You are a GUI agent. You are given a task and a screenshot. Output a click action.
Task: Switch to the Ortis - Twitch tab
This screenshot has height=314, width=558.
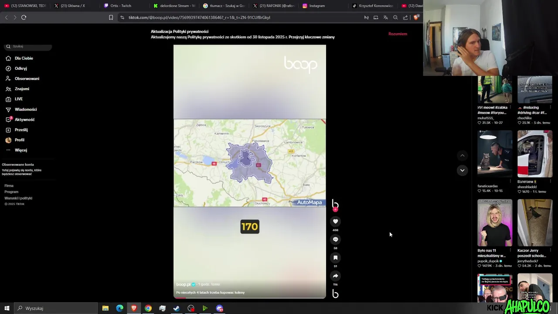pos(120,6)
